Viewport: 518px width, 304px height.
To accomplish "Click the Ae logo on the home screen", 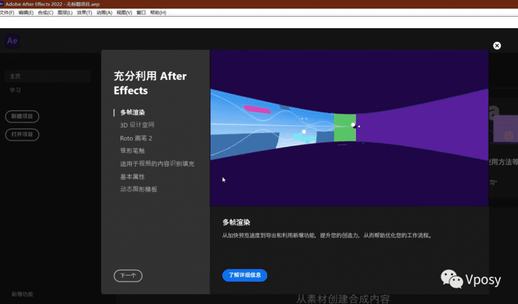I will [x=12, y=41].
